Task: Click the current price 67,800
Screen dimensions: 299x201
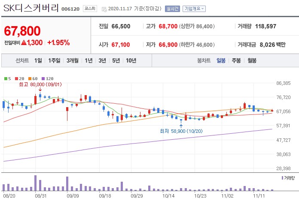Action: (x=22, y=31)
